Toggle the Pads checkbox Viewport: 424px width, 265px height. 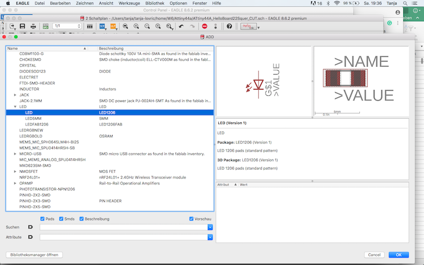click(42, 219)
